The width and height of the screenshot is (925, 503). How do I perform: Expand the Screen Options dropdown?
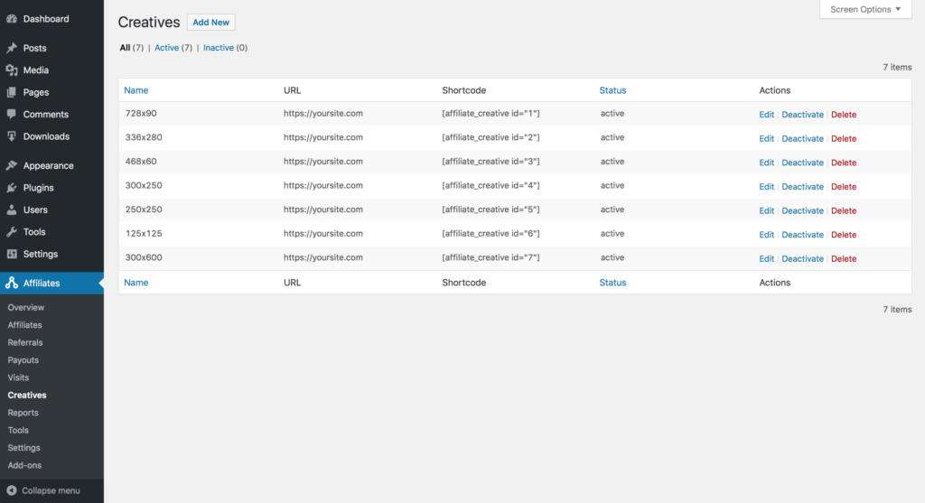pyautogui.click(x=865, y=10)
